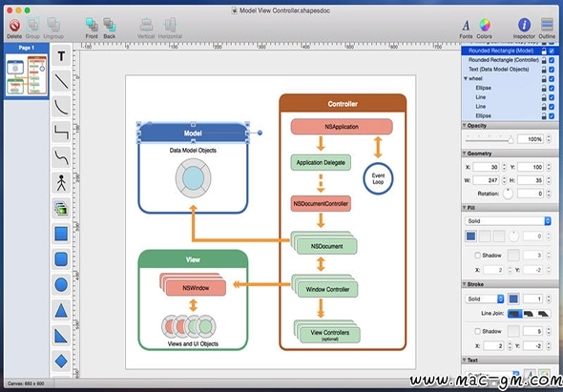Click the NSApplication shape on canvas

342,127
